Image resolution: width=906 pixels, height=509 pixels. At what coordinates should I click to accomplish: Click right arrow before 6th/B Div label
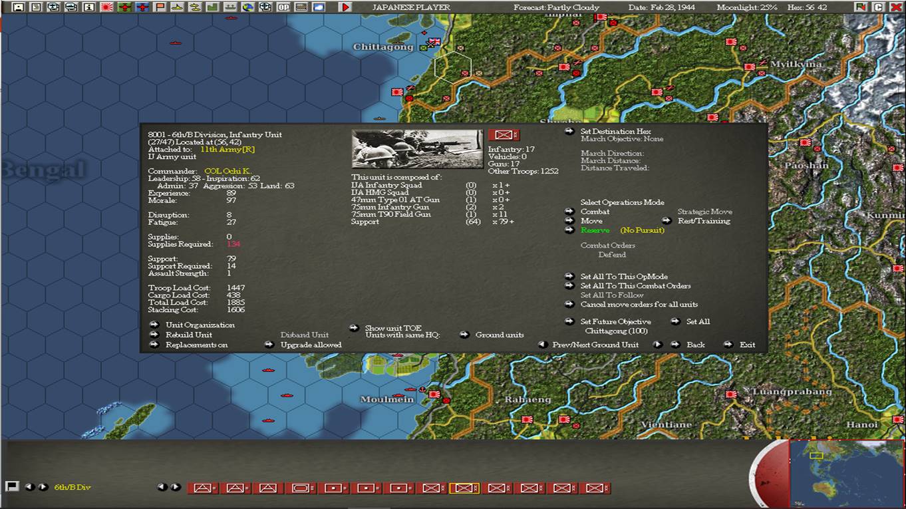pyautogui.click(x=43, y=487)
